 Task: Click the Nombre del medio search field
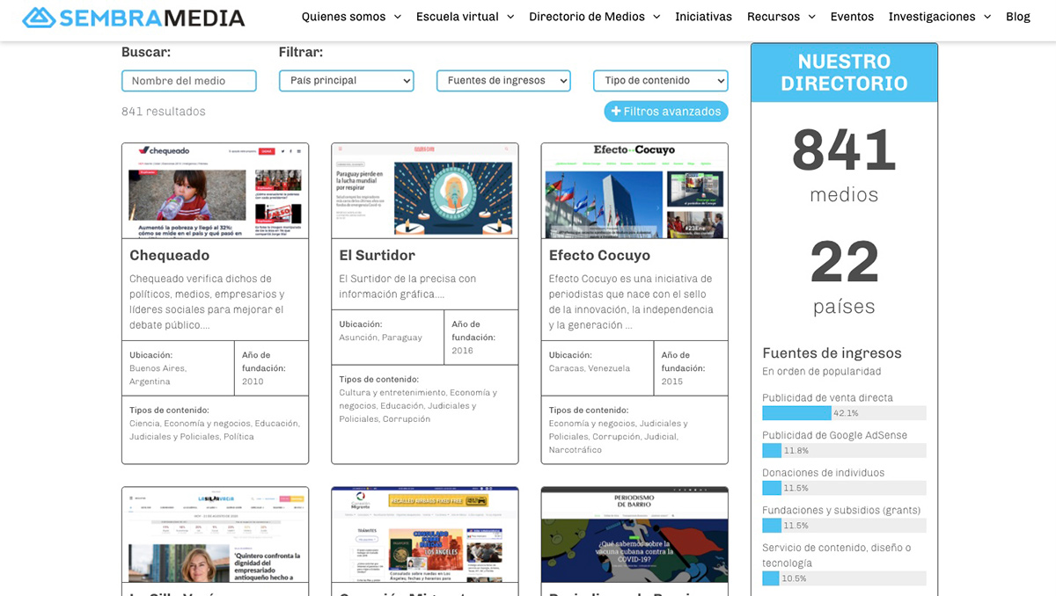pos(188,80)
